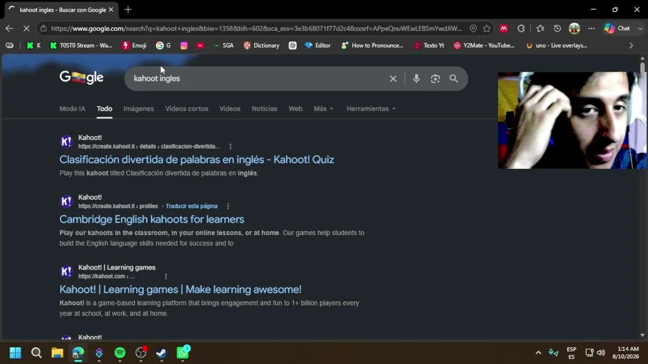
Task: Open the Instagram bookmark
Action: (184, 45)
